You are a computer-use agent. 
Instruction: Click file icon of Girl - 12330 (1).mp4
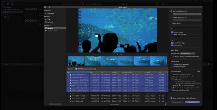point(70,96)
